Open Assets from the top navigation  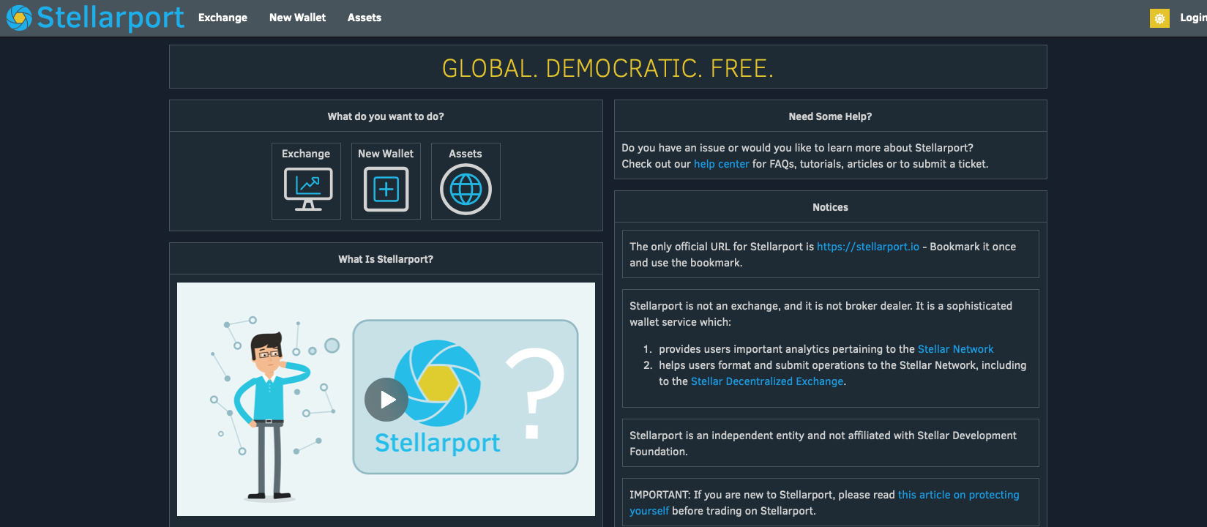(365, 18)
